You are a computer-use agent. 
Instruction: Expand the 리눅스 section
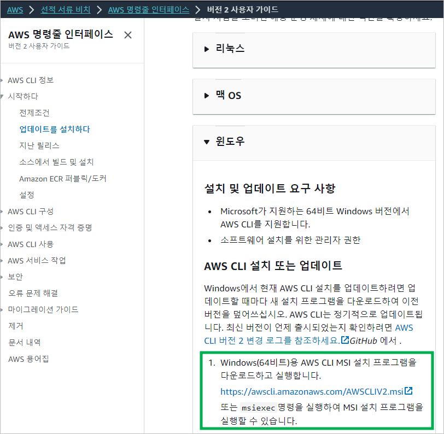pyautogui.click(x=314, y=50)
